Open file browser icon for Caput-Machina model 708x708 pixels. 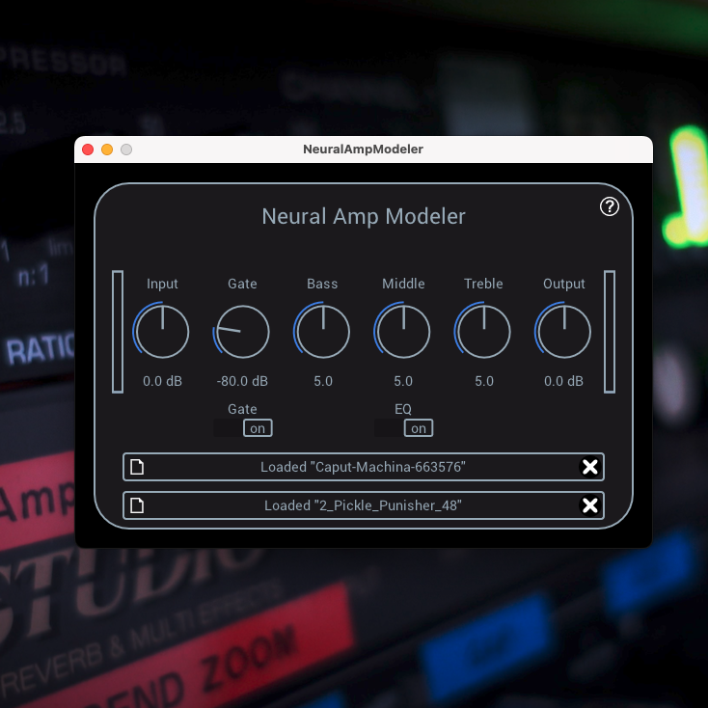click(137, 467)
